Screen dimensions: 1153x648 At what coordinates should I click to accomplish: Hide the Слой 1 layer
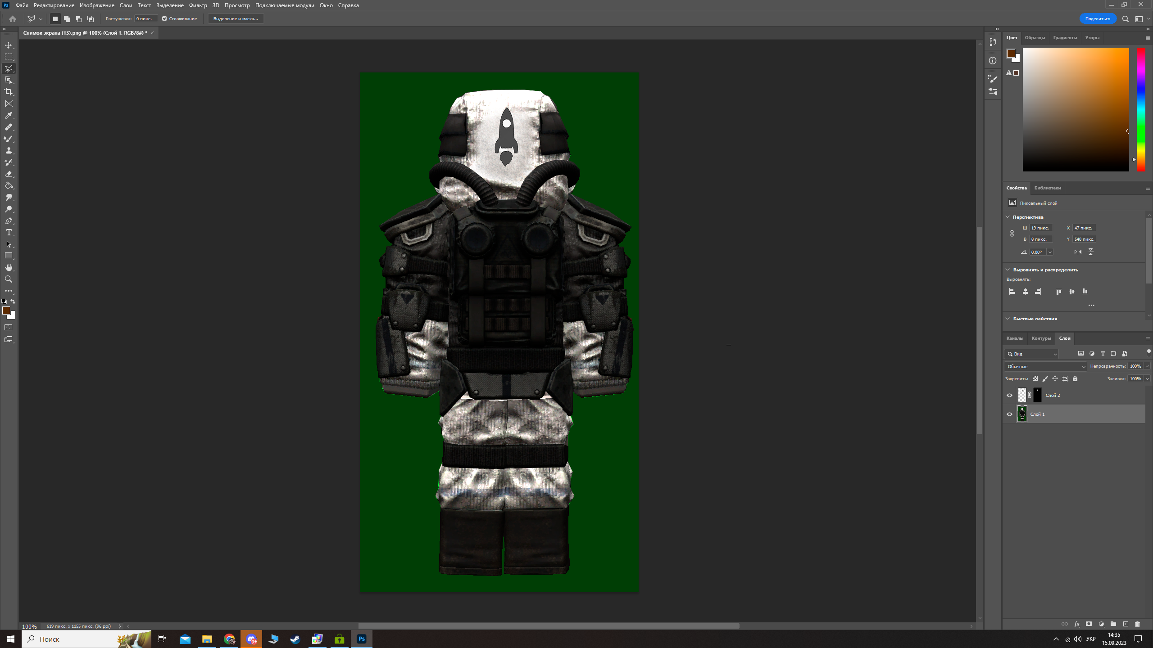(x=1009, y=414)
